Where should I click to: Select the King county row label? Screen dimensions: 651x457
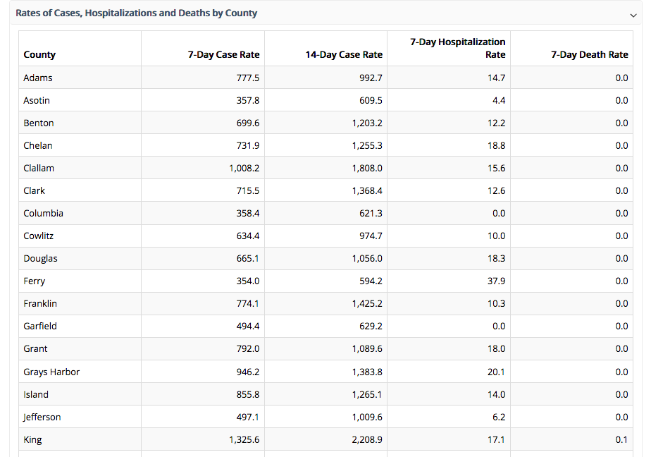[32, 439]
